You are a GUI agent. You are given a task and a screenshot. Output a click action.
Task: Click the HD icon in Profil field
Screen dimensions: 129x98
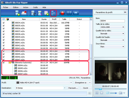click(x=18, y=83)
